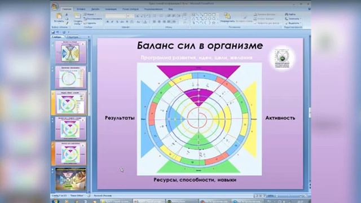Image resolution: width=361 pixels, height=203 pixels.
Task: Click the PowerPoint Help icon in the ribbon corner
Action: pos(309,9)
